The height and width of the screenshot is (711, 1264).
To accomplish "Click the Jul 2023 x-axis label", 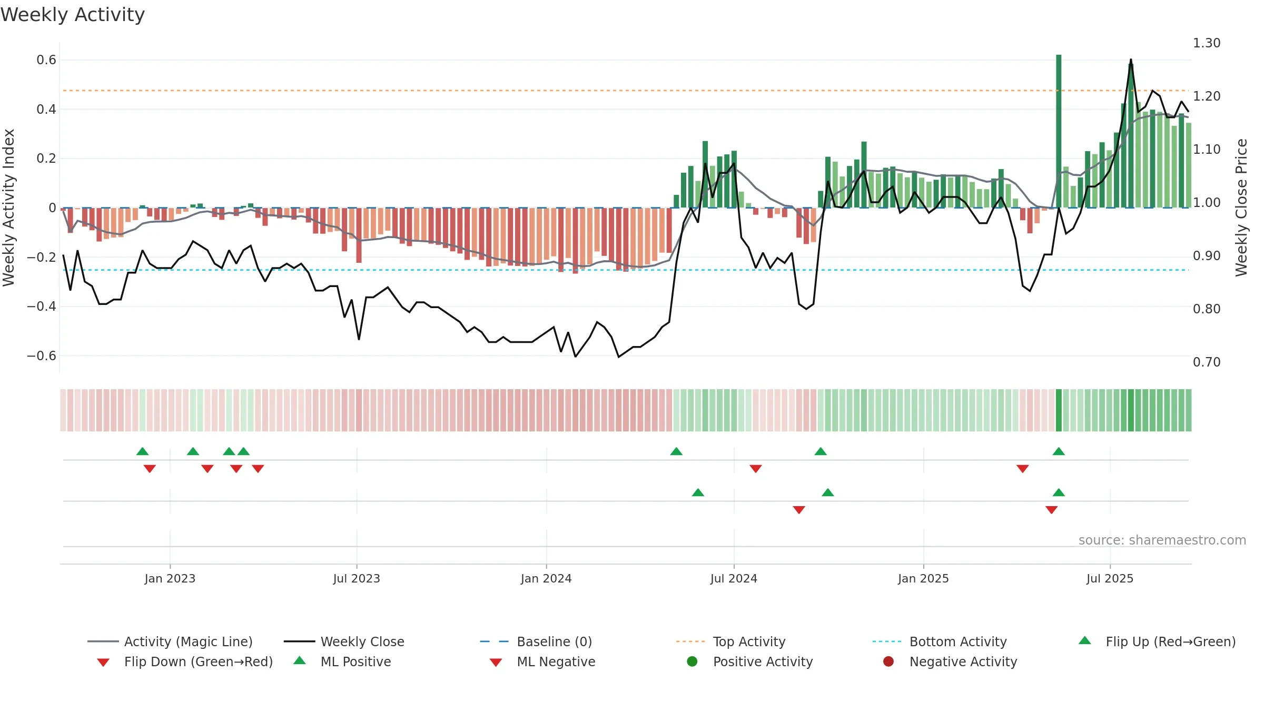I will (357, 579).
